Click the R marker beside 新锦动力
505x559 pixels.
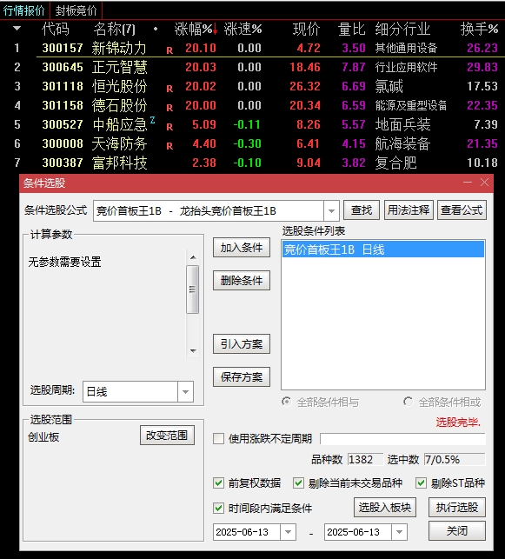(169, 50)
